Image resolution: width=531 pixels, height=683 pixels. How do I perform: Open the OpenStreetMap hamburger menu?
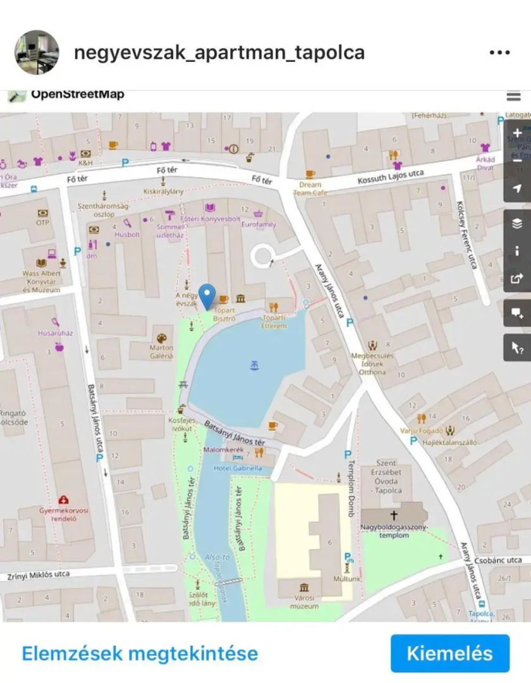pos(513,96)
